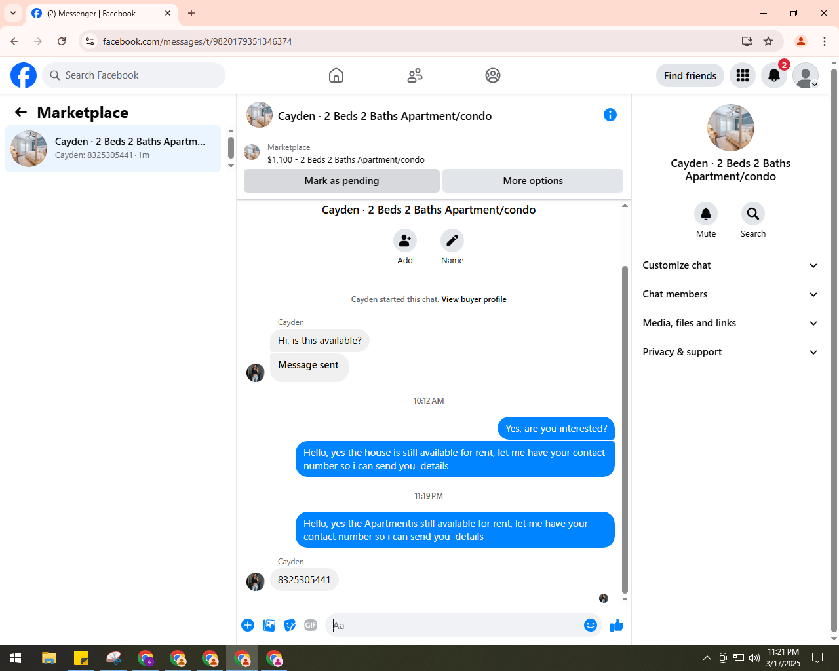Open the Facebook menu grid icon
The height and width of the screenshot is (671, 839).
[743, 75]
